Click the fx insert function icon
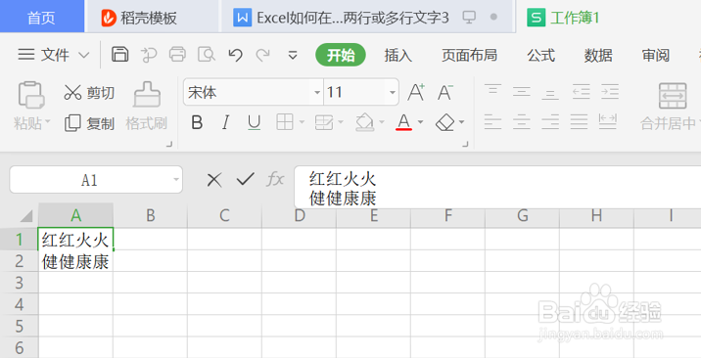This screenshot has width=701, height=358. [x=275, y=179]
